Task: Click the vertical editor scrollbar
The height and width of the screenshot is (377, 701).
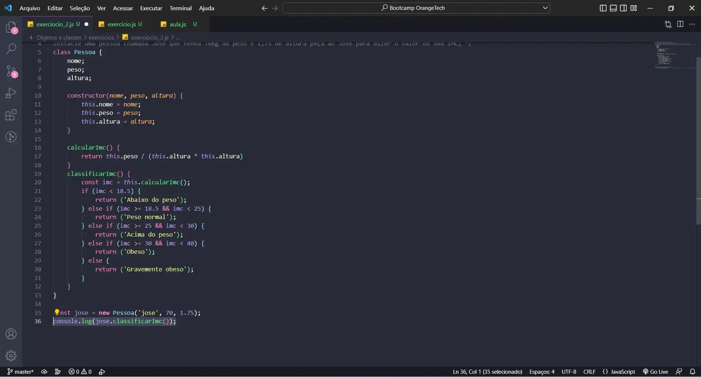Action: [698, 141]
